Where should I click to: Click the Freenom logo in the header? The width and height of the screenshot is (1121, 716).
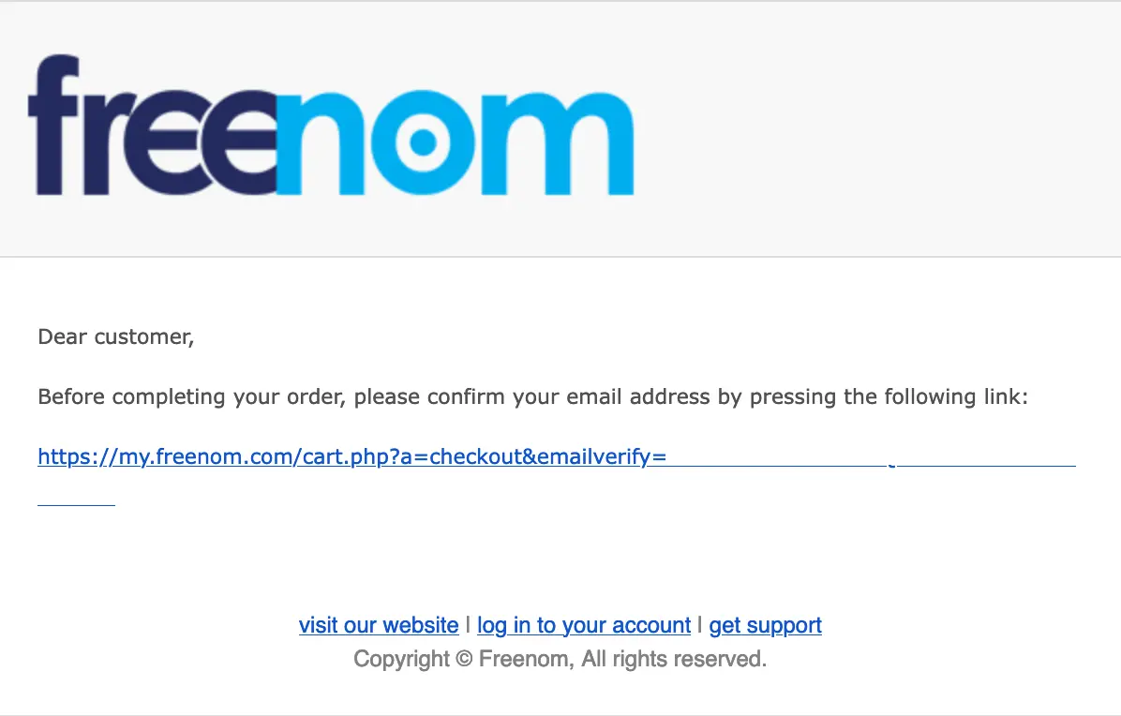coord(330,125)
